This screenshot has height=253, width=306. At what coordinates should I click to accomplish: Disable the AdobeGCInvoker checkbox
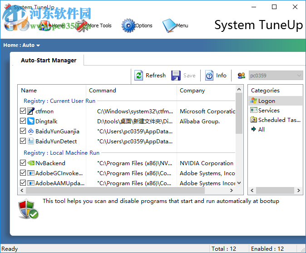[23, 173]
